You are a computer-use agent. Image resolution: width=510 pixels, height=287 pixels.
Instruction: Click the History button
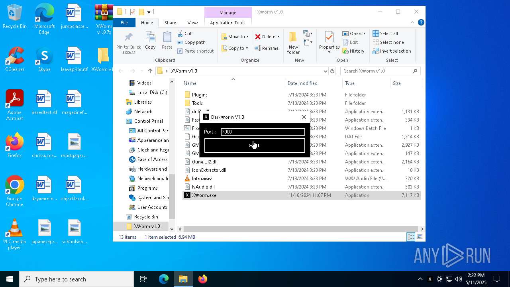click(x=353, y=51)
